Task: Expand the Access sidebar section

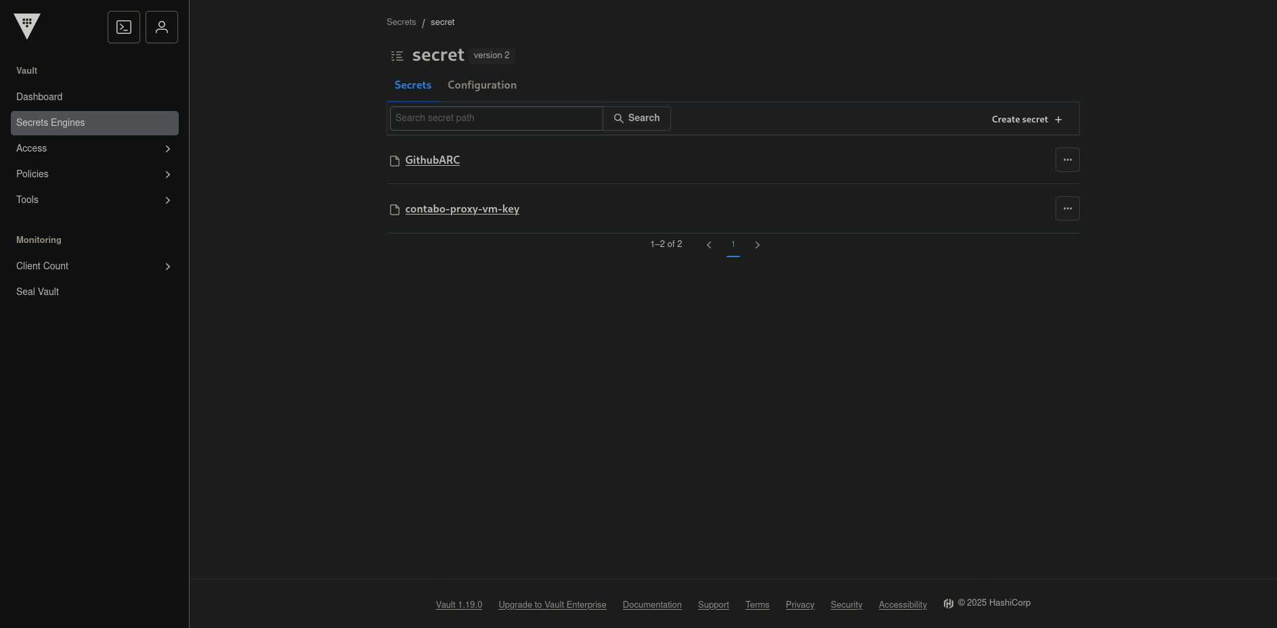Action: click(x=167, y=149)
